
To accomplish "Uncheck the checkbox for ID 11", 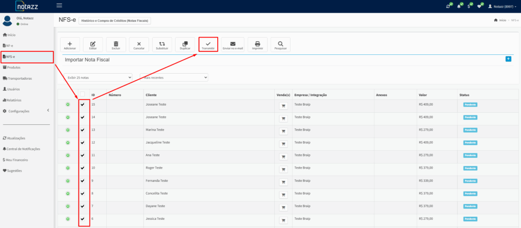I will [x=82, y=155].
